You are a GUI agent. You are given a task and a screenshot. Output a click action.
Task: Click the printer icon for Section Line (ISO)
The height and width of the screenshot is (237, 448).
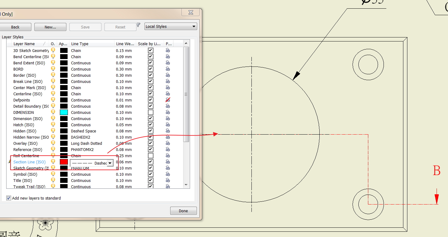[x=167, y=162]
